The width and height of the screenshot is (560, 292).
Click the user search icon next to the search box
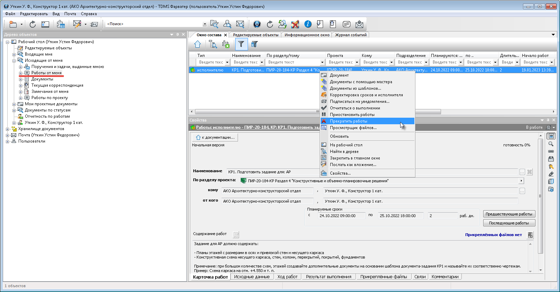pyautogui.click(x=227, y=24)
